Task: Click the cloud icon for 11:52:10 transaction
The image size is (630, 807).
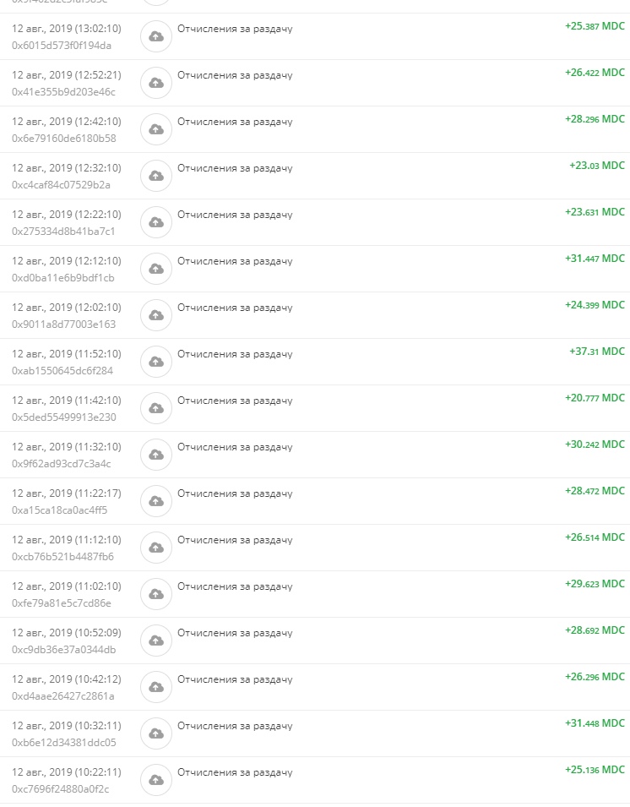Action: point(156,362)
